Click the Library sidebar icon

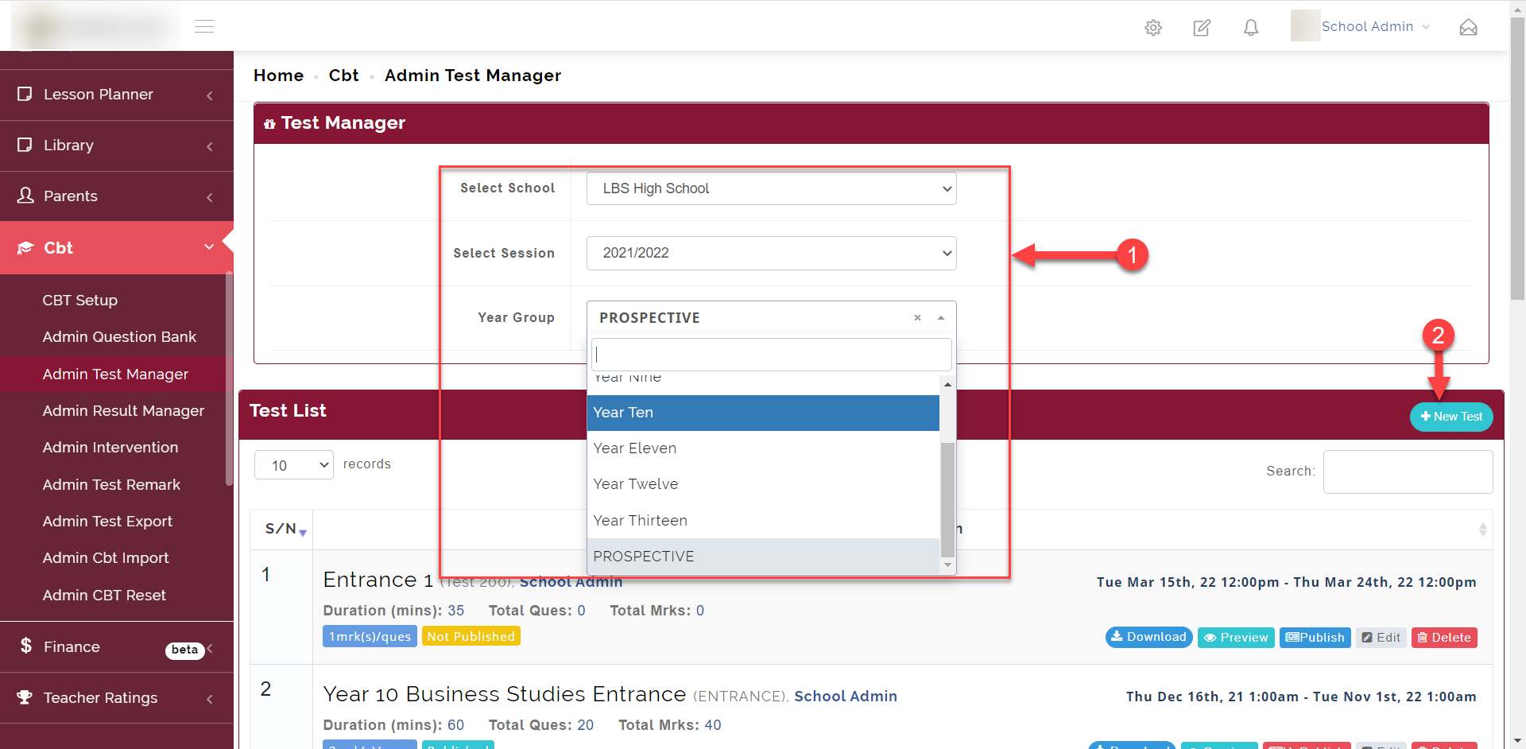pyautogui.click(x=25, y=145)
